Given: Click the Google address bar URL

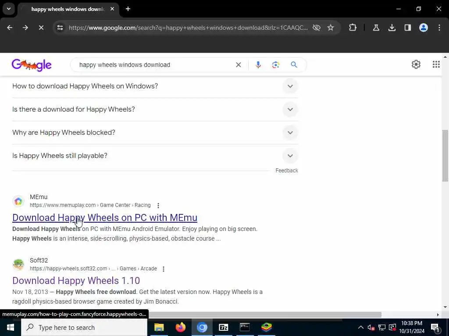Looking at the screenshot, I should coord(188,28).
